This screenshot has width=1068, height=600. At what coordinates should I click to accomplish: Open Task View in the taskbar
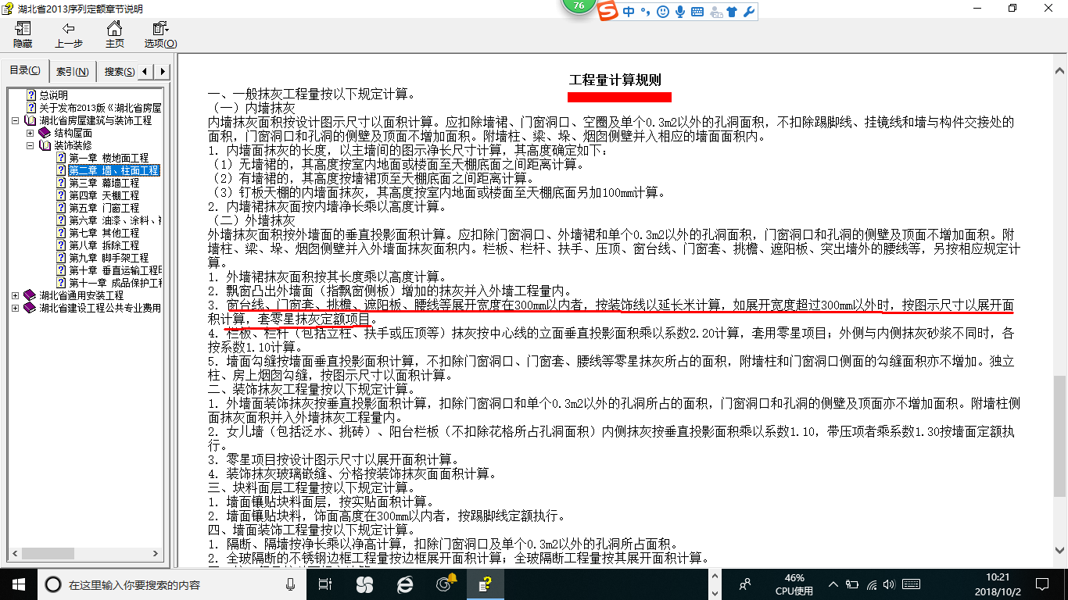point(325,584)
